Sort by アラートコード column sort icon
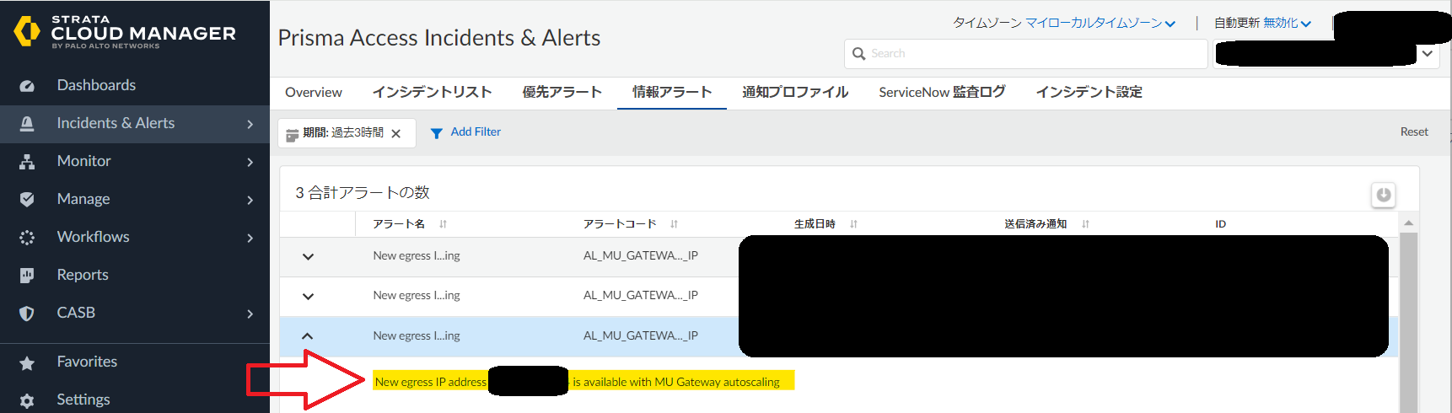 point(675,224)
